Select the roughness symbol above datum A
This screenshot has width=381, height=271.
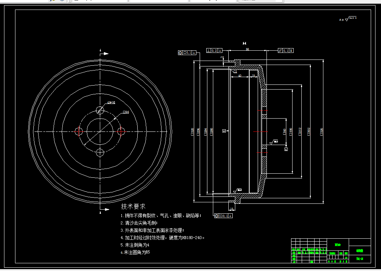click(274, 142)
